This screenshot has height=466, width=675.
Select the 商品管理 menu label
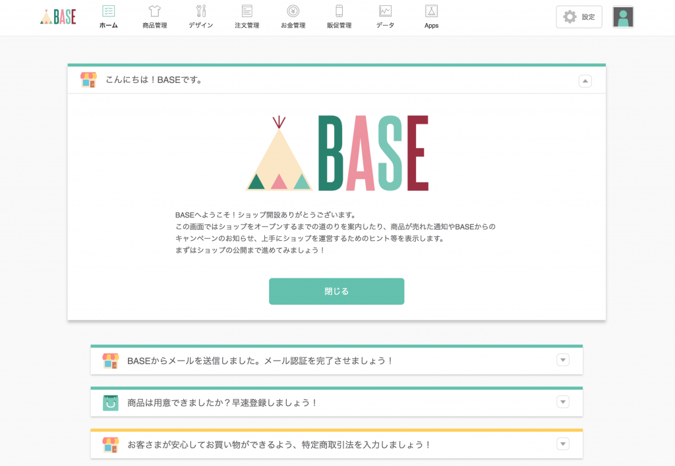154,26
